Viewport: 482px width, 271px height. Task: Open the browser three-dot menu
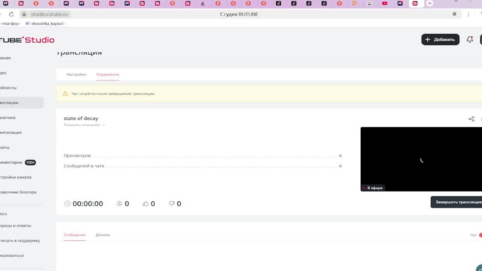click(468, 14)
